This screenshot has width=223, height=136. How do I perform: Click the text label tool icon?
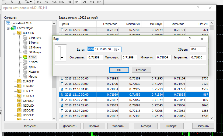coord(20,2)
